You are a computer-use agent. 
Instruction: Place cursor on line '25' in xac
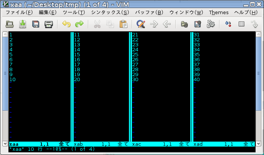tap(135, 55)
